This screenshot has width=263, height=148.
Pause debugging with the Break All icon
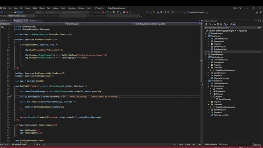click(124, 12)
